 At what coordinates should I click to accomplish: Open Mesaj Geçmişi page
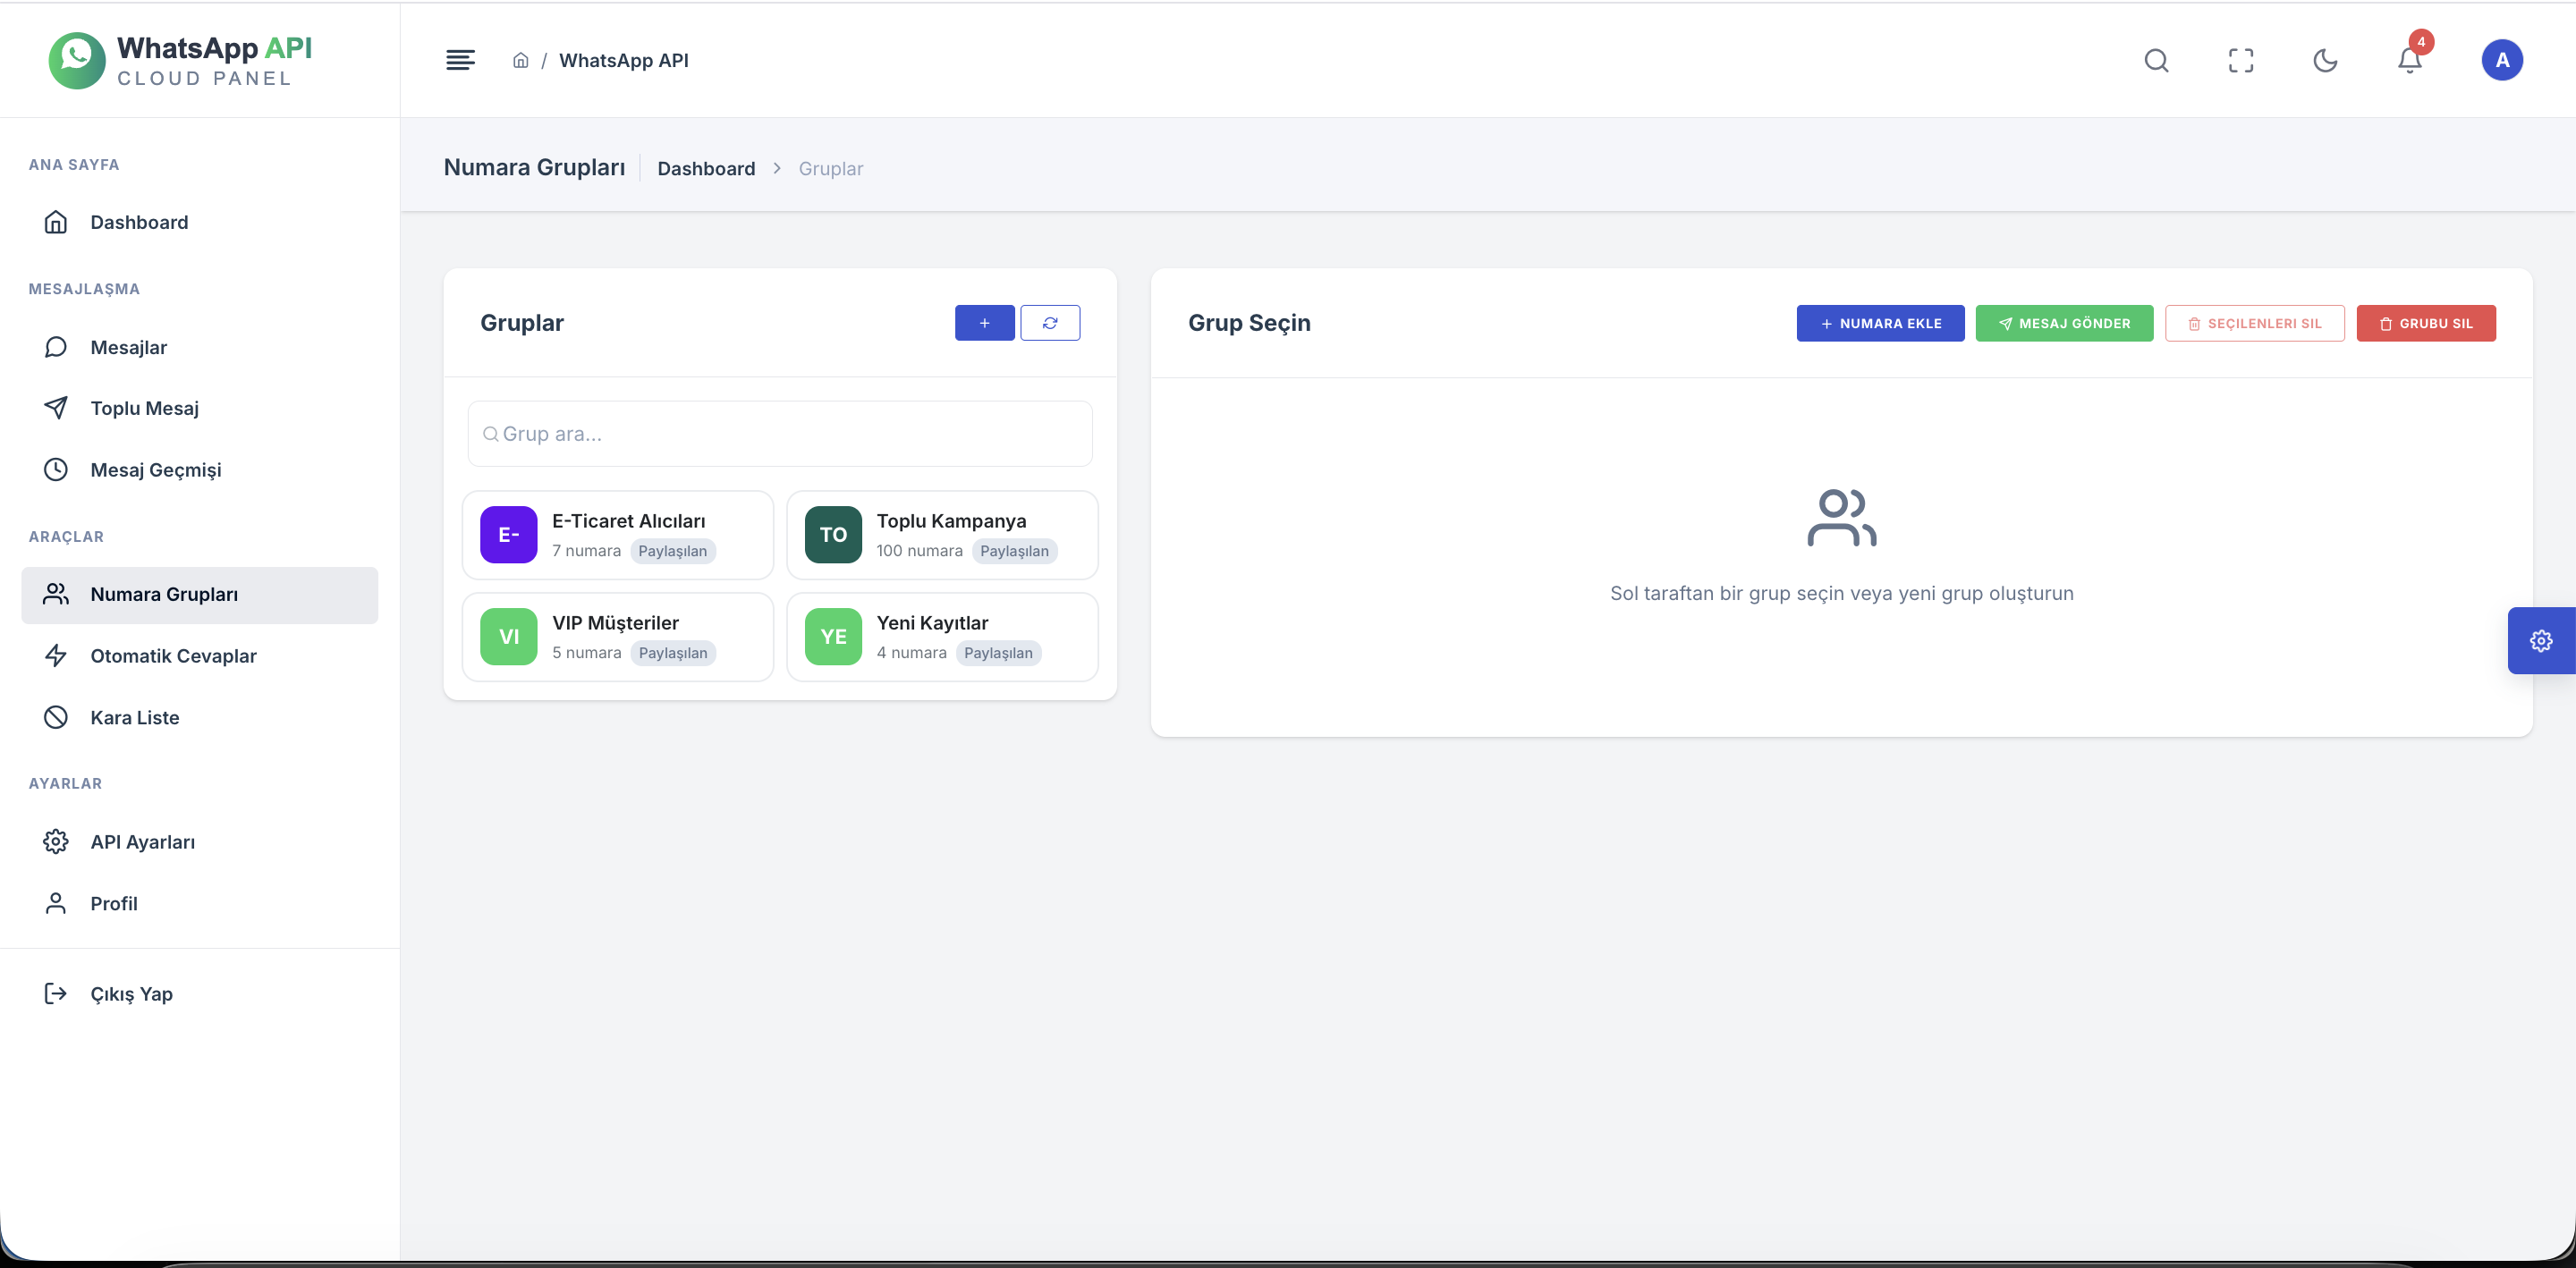tap(200, 470)
